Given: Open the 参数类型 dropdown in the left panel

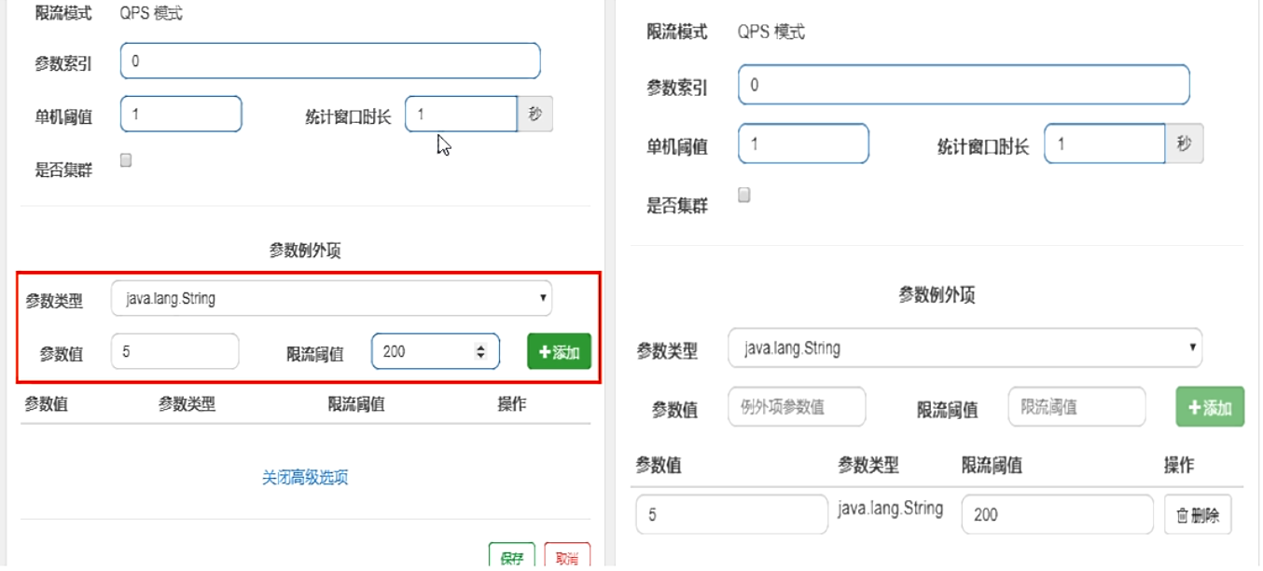Looking at the screenshot, I should pos(331,298).
